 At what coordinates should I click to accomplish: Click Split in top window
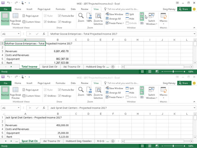130,14
